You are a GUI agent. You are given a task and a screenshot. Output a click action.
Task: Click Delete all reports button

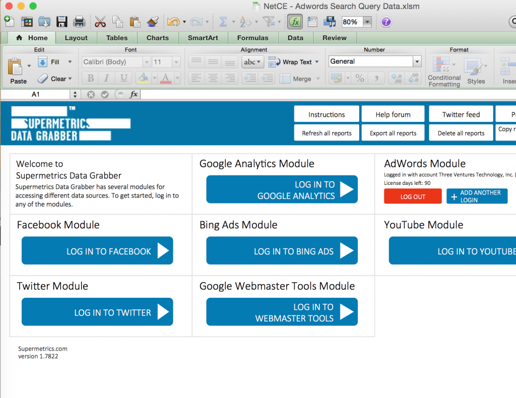pos(461,133)
